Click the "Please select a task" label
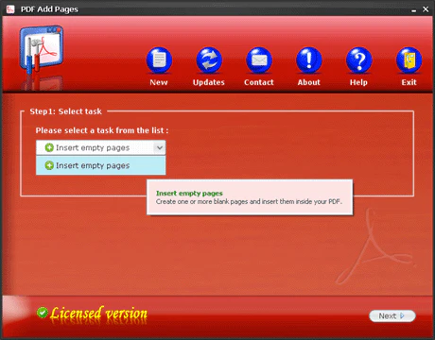This screenshot has width=435, height=340. 102,130
